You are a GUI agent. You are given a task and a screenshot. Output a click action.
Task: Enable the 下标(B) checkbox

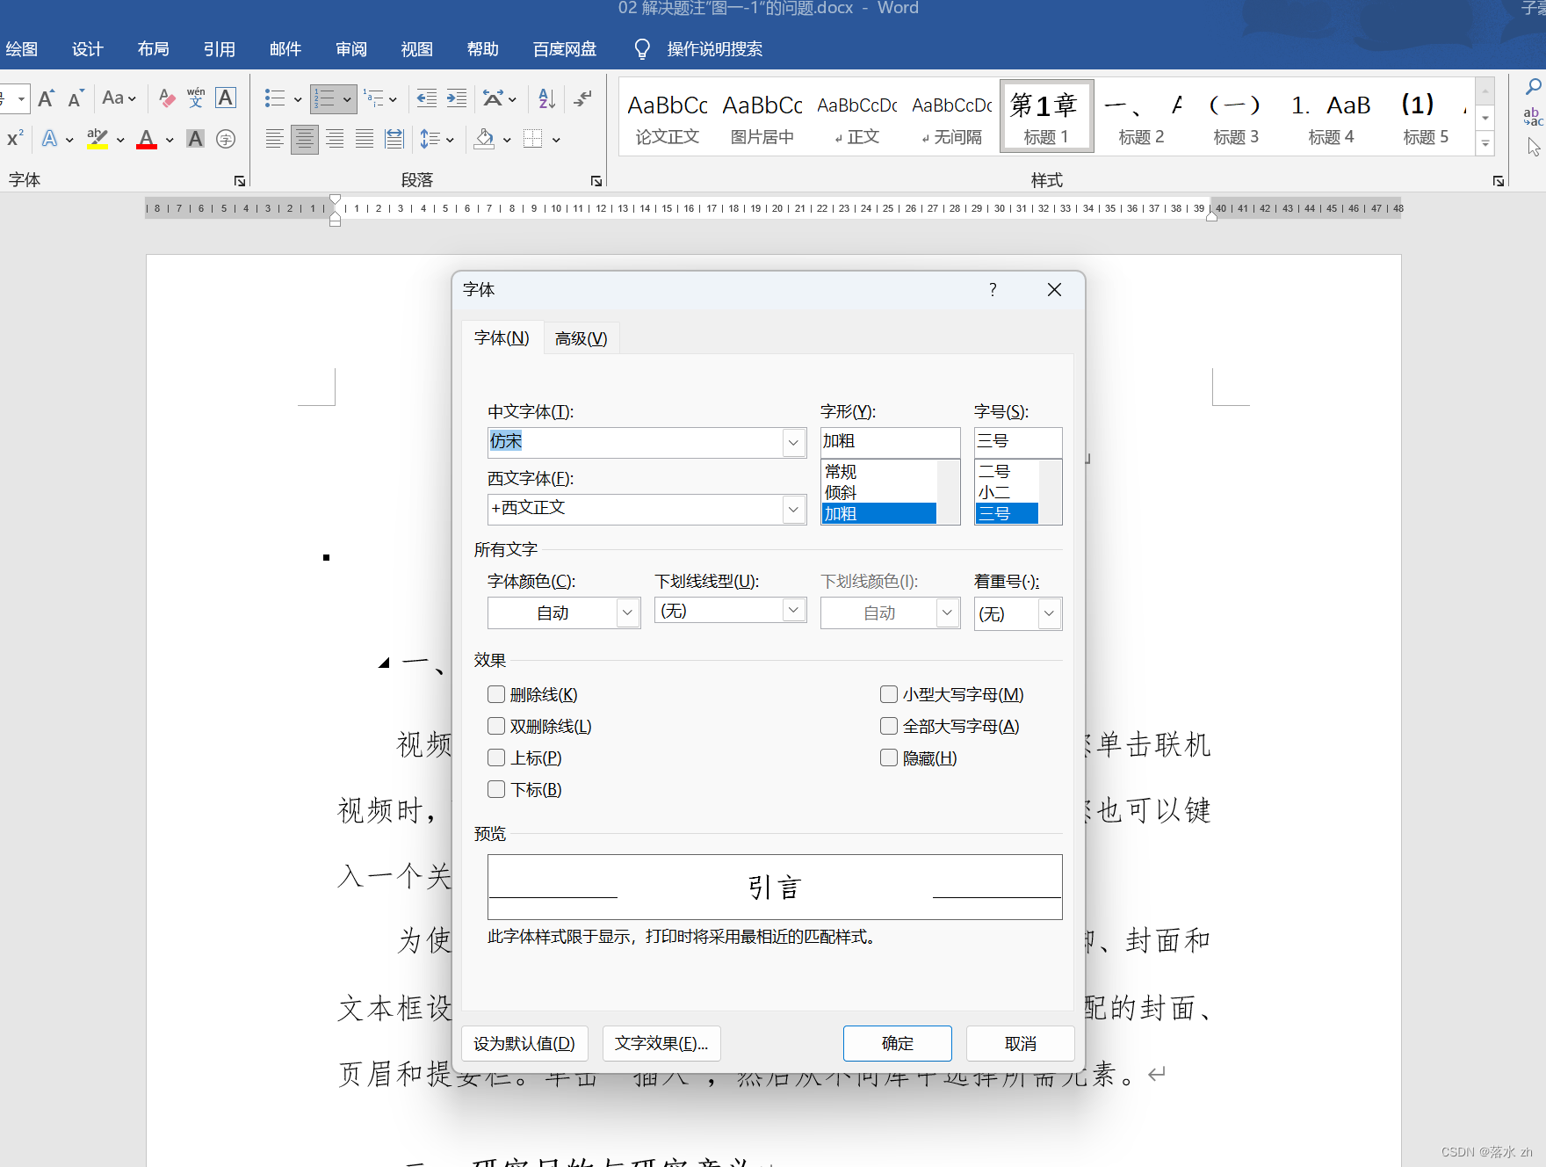click(x=496, y=789)
